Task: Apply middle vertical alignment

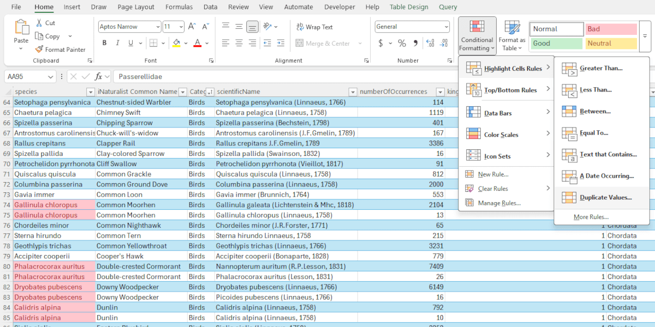Action: [239, 26]
